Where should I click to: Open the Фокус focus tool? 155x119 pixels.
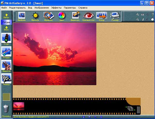[101, 16]
